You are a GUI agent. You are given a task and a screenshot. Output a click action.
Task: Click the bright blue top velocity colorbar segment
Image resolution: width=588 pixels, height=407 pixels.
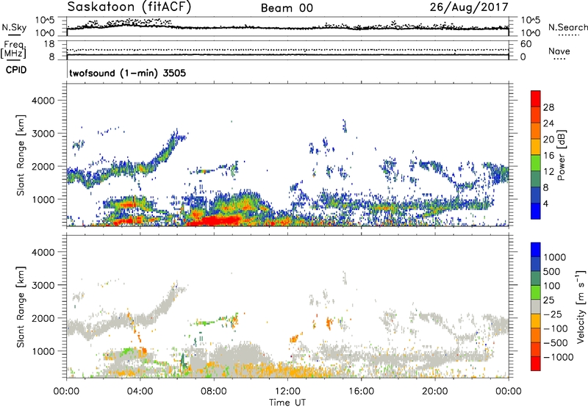point(536,250)
